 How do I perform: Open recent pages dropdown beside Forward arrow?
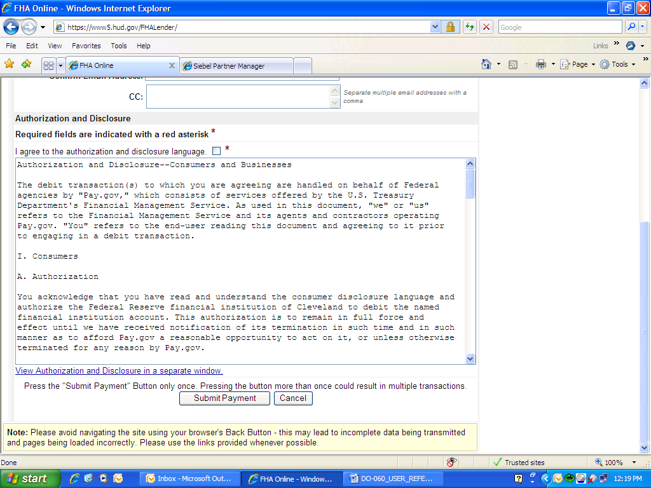coord(43,27)
